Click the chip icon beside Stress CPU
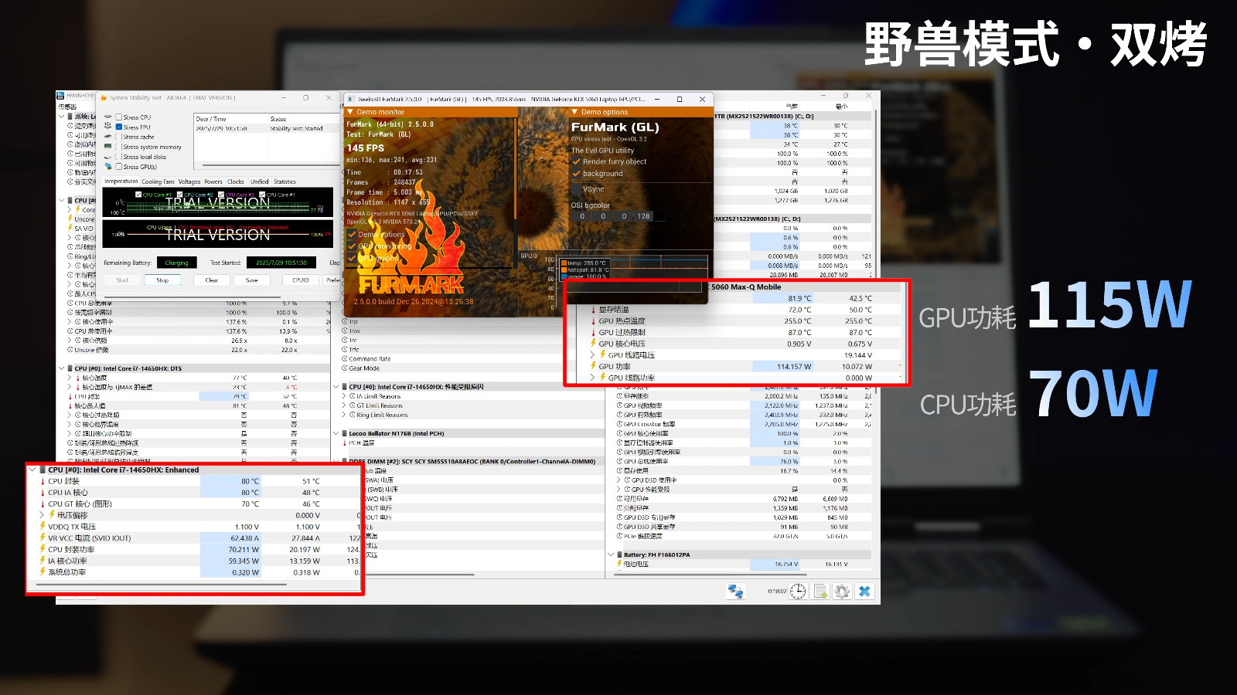This screenshot has width=1237, height=695. coord(108,117)
